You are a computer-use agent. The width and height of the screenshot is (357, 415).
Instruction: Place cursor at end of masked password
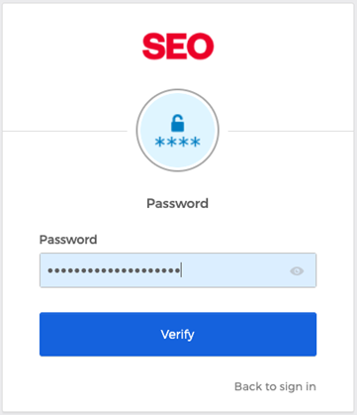(181, 270)
